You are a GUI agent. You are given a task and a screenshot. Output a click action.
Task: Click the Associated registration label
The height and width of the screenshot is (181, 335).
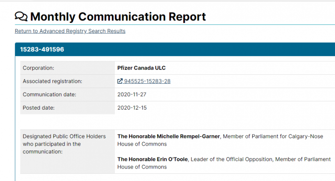tap(52, 81)
